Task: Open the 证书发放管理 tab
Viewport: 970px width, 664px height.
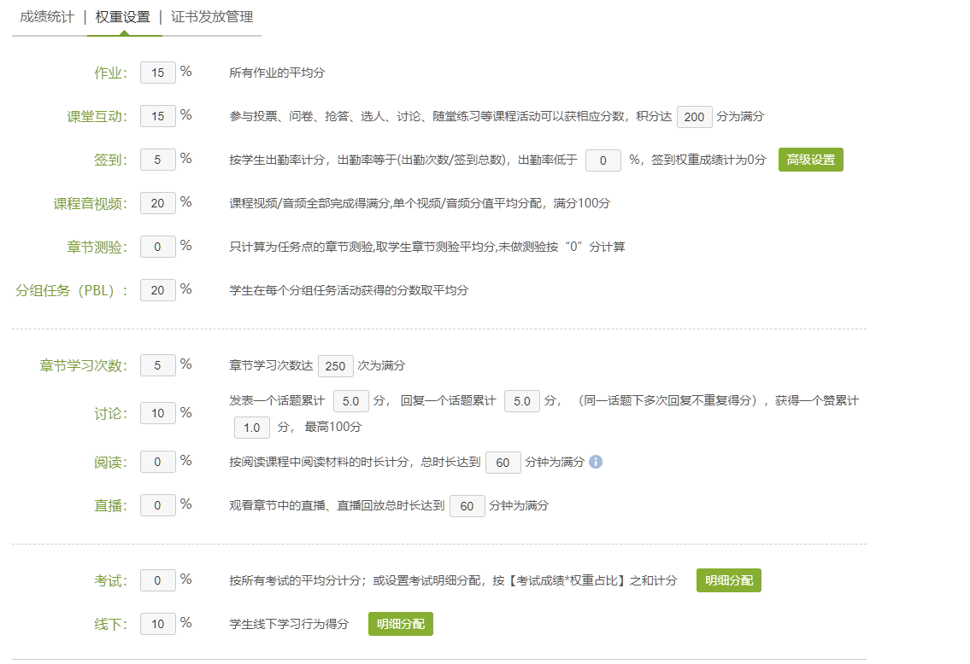Action: coord(212,17)
